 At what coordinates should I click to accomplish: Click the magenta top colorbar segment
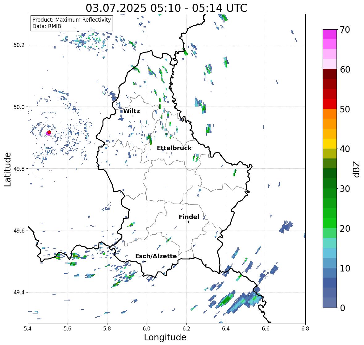330,34
